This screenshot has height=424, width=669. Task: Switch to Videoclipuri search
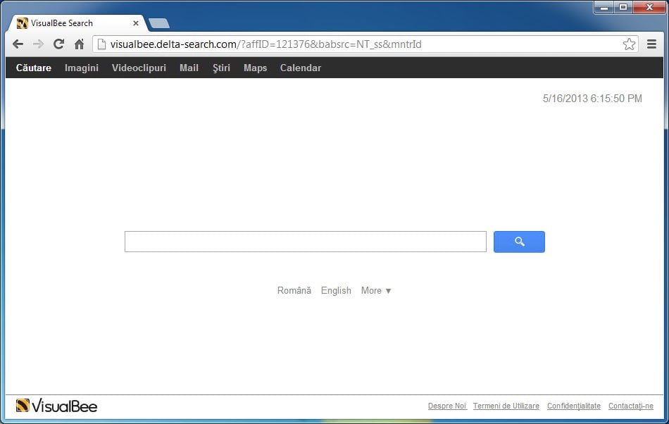(x=139, y=68)
